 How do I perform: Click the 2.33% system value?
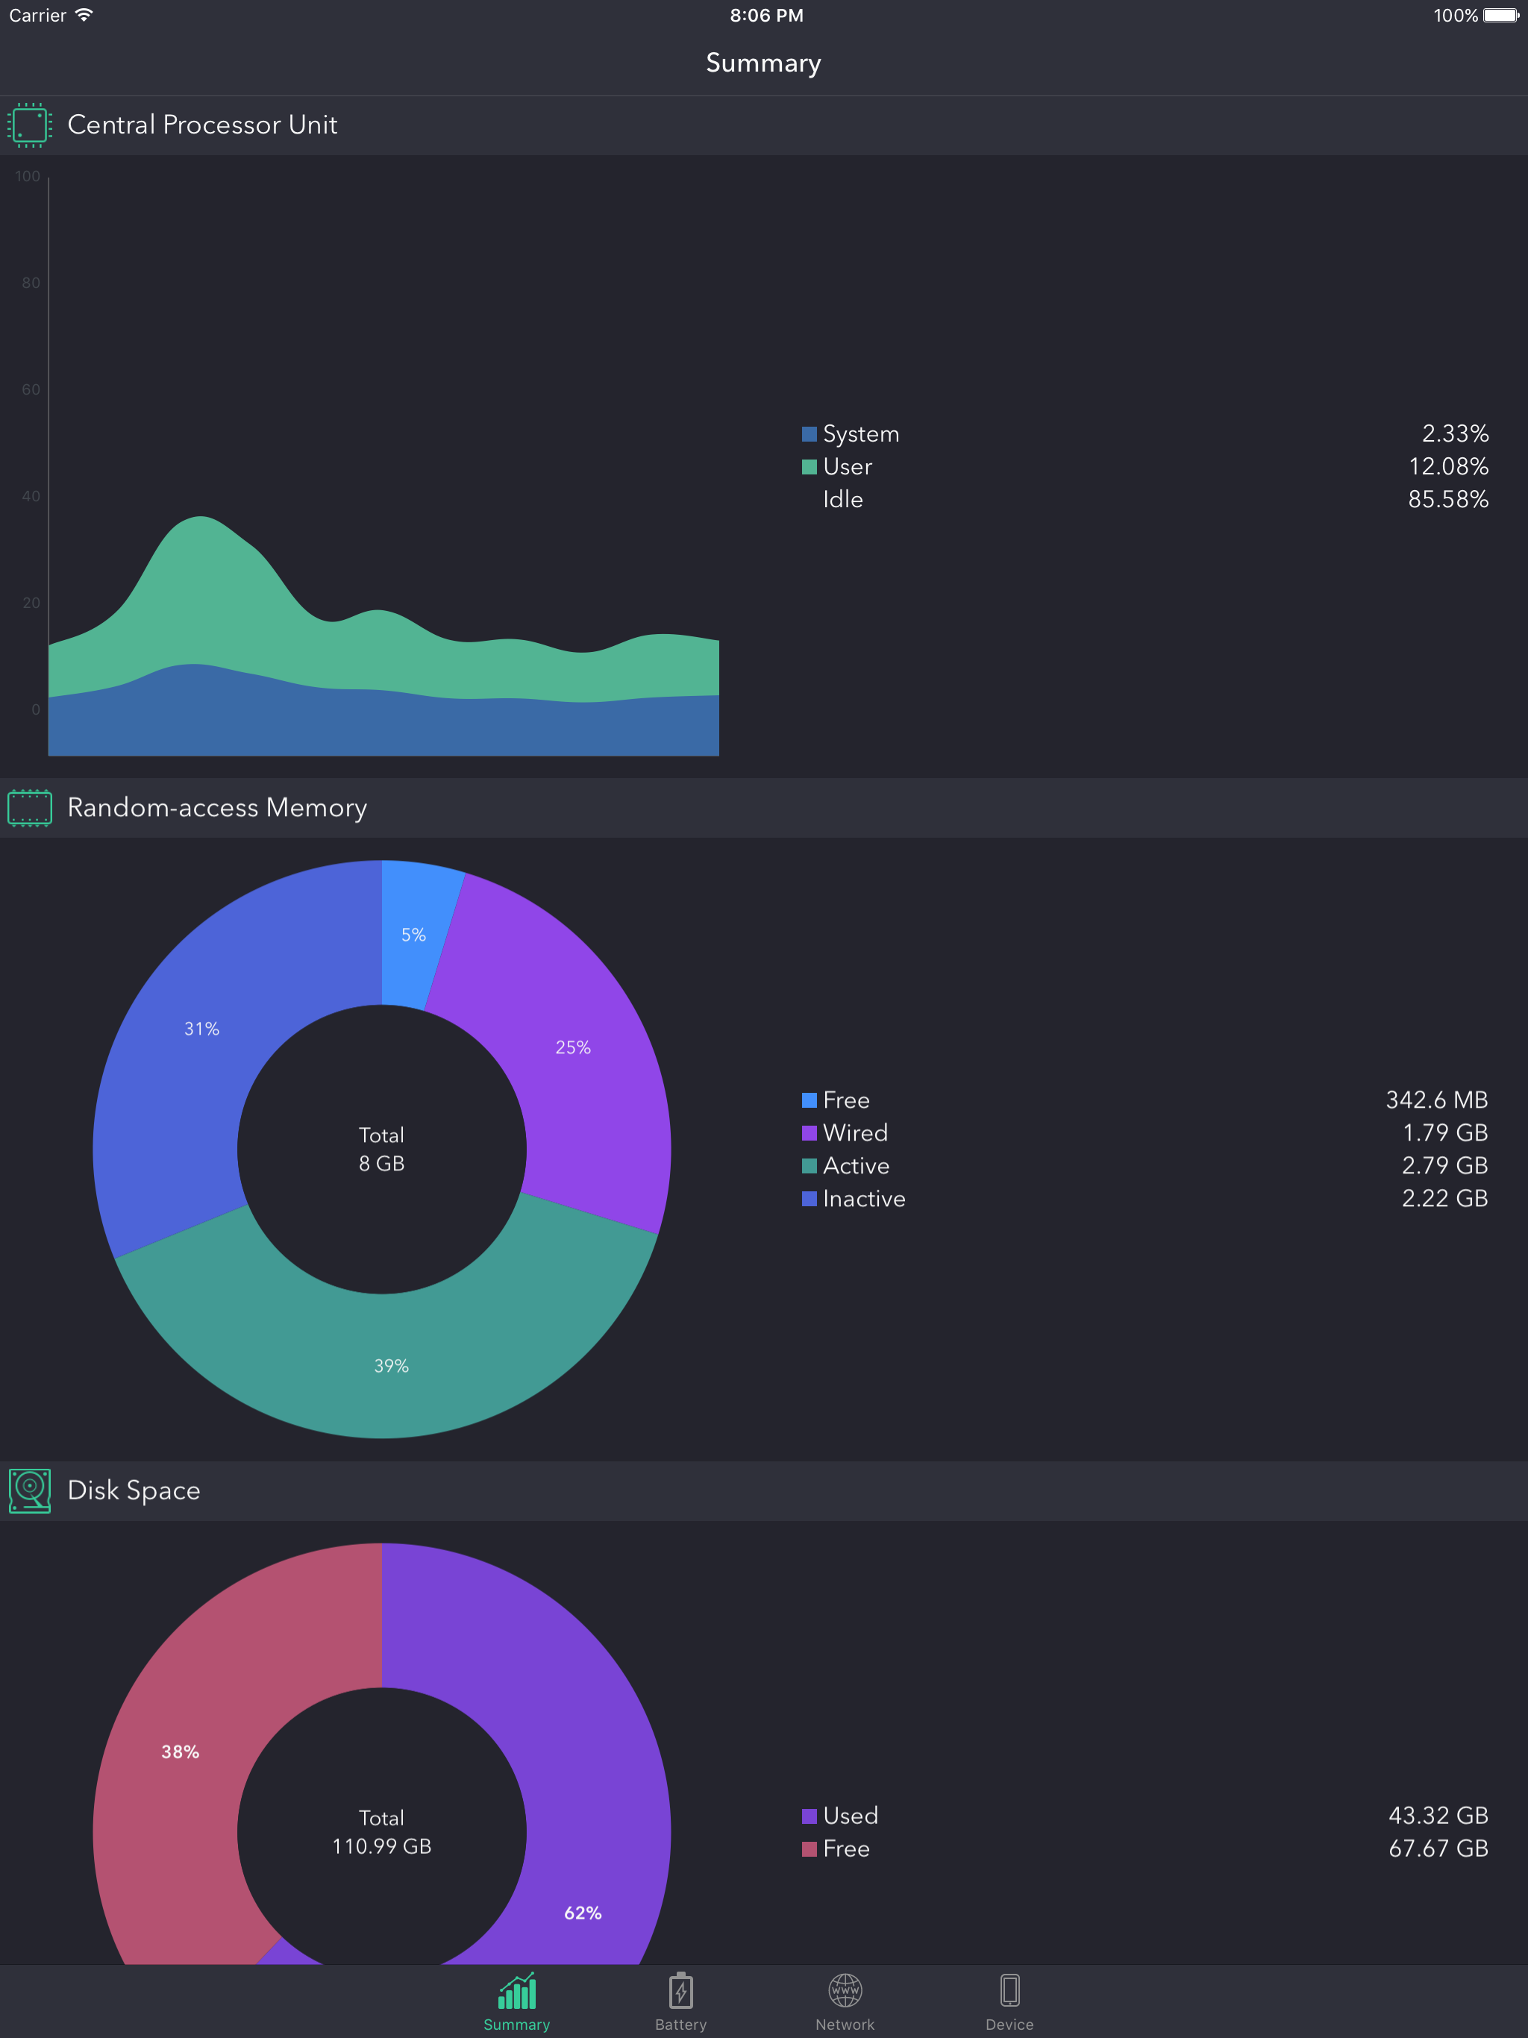click(1455, 434)
